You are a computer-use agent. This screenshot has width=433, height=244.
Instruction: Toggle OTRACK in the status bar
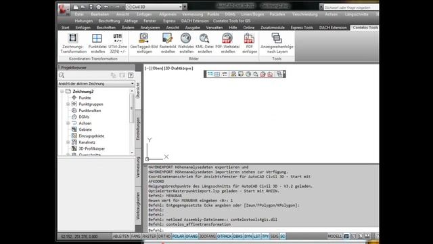click(225, 237)
